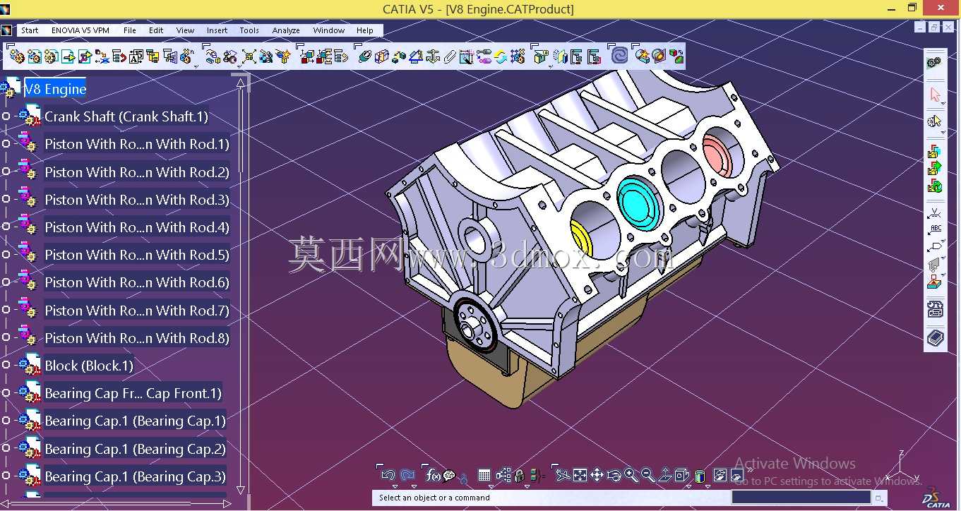Click the Normal View icon
This screenshot has height=511, width=961.
pyautogui.click(x=665, y=475)
